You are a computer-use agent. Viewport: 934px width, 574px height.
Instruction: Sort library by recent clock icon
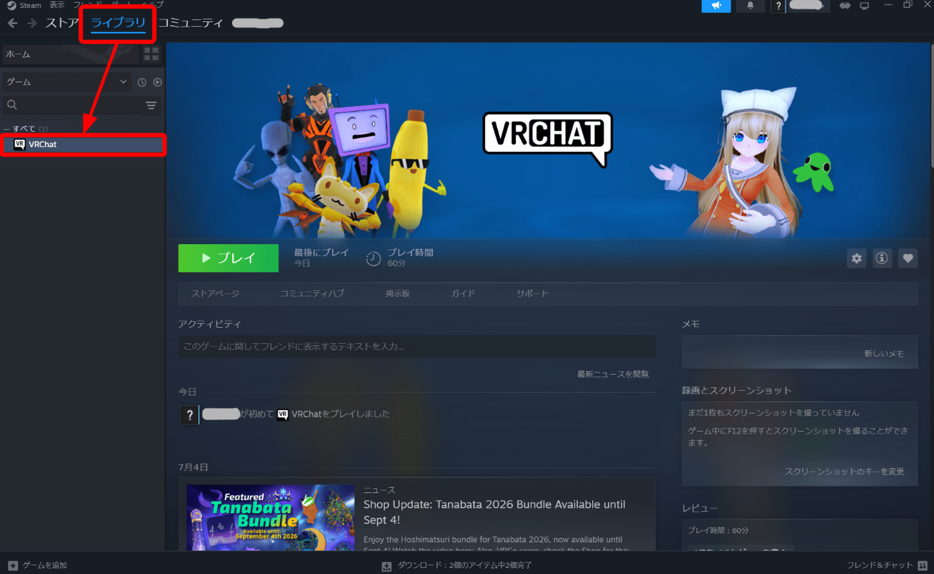(x=142, y=82)
